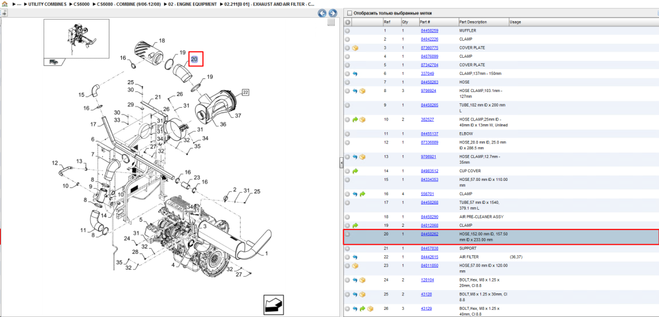659x317 pixels.
Task: Click the blue arrow icon on row 16
Action: [x=355, y=194]
